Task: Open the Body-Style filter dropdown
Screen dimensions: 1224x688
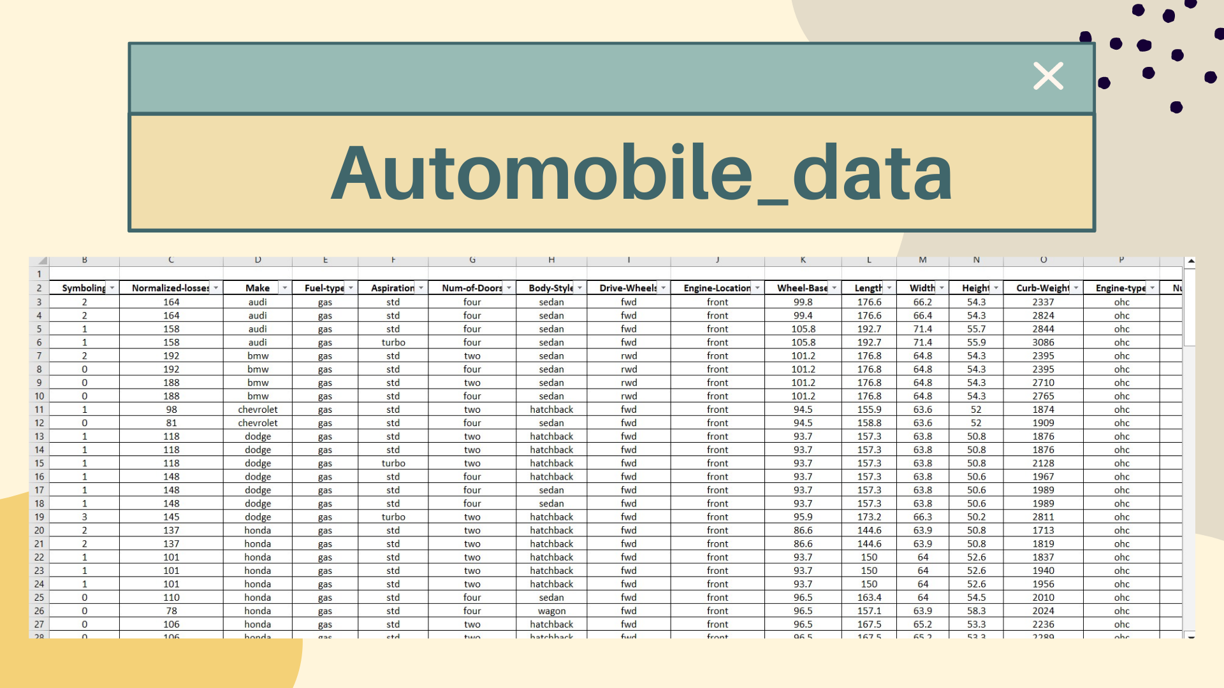Action: (579, 288)
